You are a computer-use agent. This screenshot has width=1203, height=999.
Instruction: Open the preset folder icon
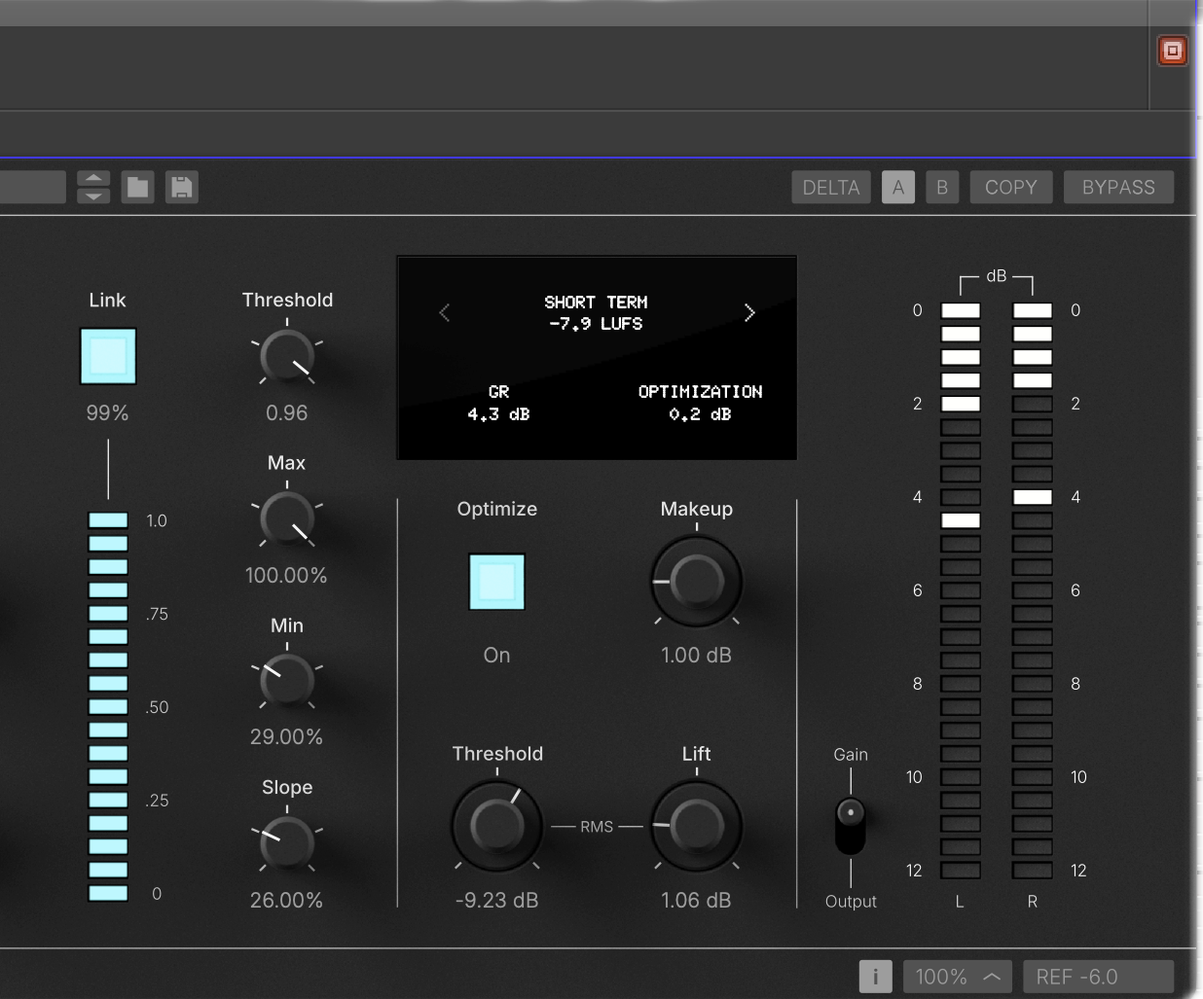[x=138, y=187]
